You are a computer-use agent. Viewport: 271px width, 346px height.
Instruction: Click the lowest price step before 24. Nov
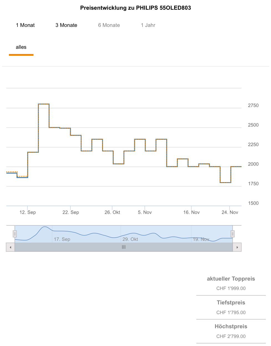click(x=226, y=182)
